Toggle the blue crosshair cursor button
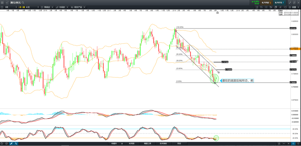This screenshot has height=146, width=301. point(293,144)
